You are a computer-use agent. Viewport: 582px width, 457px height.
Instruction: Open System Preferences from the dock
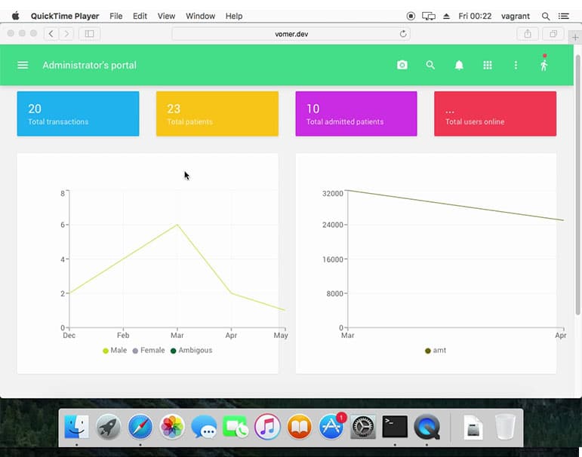(x=363, y=427)
